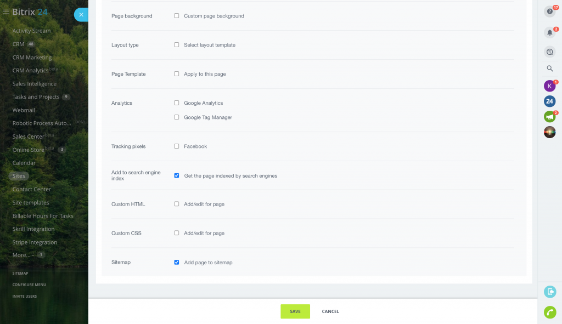Click the search magnifier icon
Viewport: 562px width, 324px height.
click(549, 69)
